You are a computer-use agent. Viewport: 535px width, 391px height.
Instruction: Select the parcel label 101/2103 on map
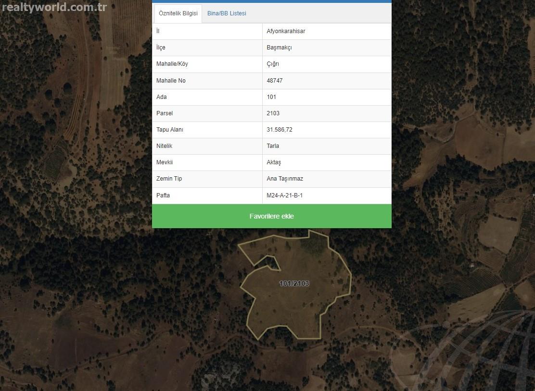294,283
